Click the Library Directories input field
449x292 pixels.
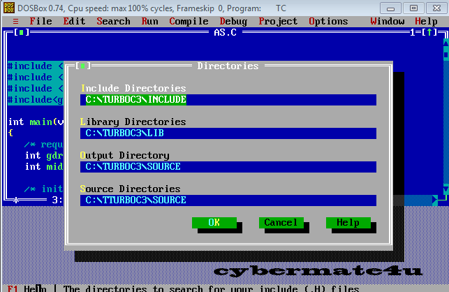(228, 133)
